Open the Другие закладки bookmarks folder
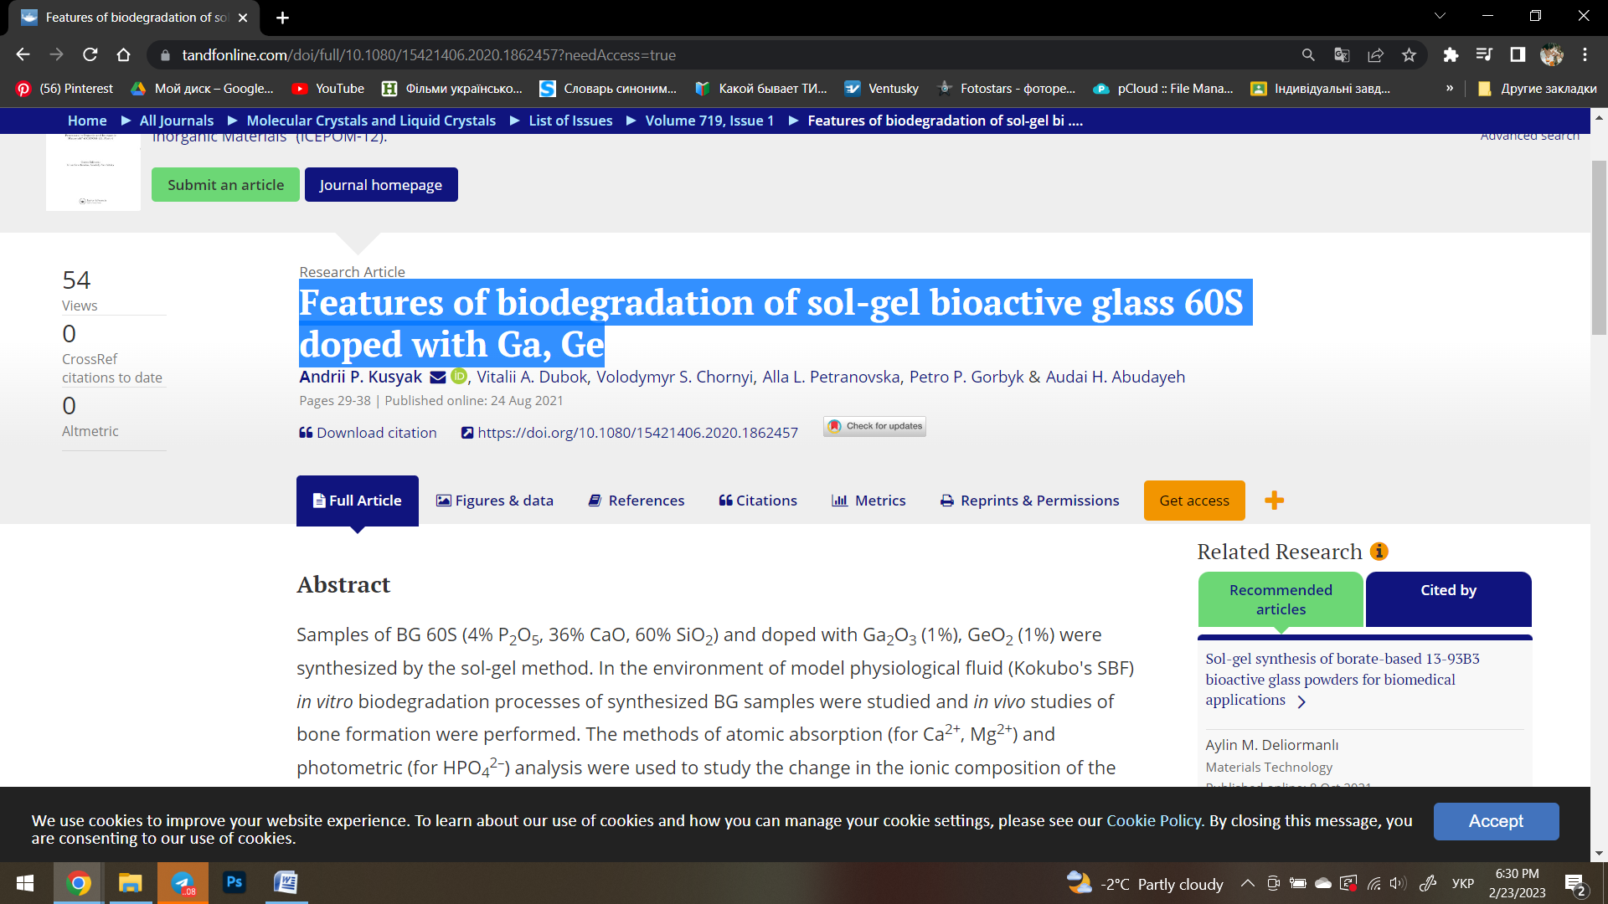Image resolution: width=1608 pixels, height=904 pixels. coord(1537,89)
